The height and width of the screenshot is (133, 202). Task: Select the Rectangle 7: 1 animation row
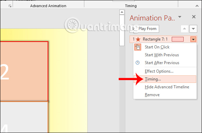(x=163, y=39)
